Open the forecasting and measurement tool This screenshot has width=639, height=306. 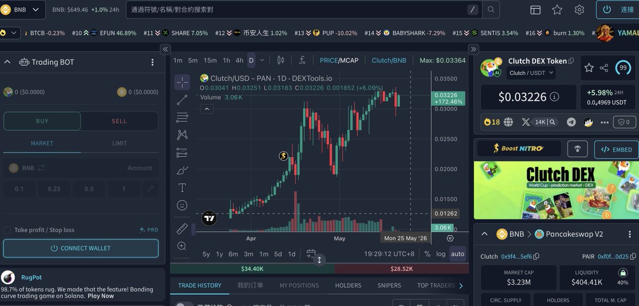[x=182, y=152]
